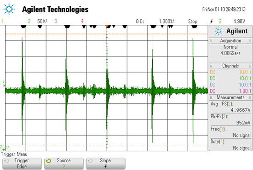Click the Agilent spark icon in side panel
Viewport: 253px width, 170px height.
(218, 31)
